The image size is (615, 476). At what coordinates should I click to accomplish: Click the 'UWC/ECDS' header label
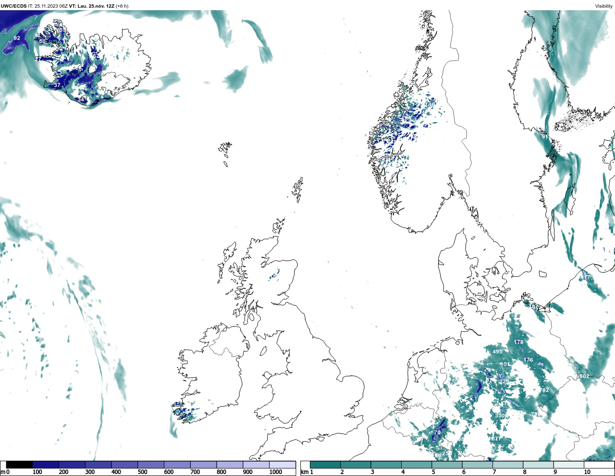(13, 6)
